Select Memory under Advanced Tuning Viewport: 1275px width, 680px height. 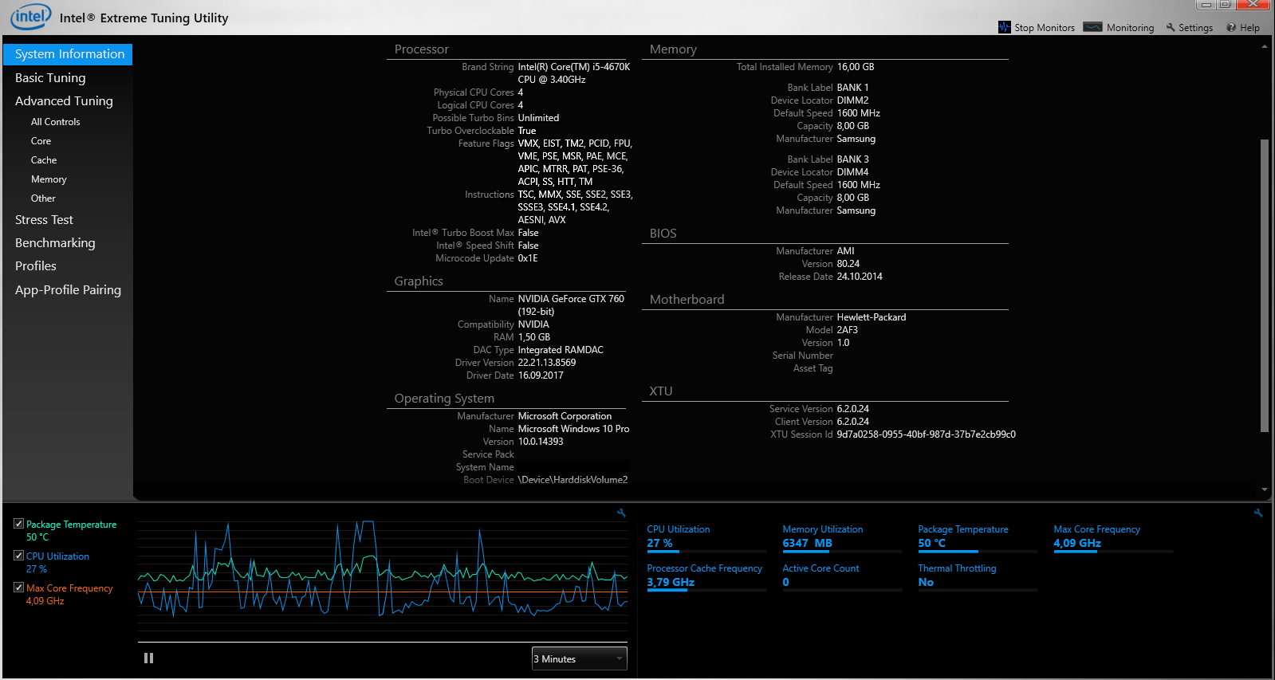click(x=49, y=179)
